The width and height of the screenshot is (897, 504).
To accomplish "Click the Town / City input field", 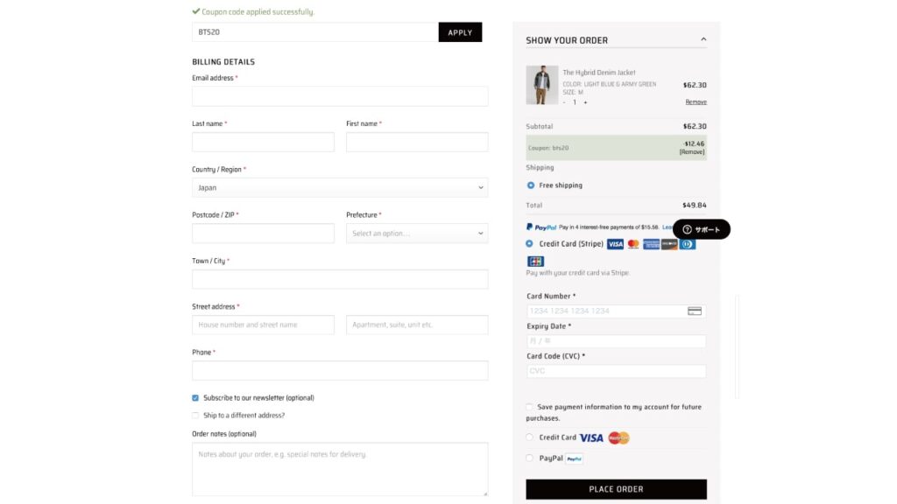I will click(x=340, y=279).
